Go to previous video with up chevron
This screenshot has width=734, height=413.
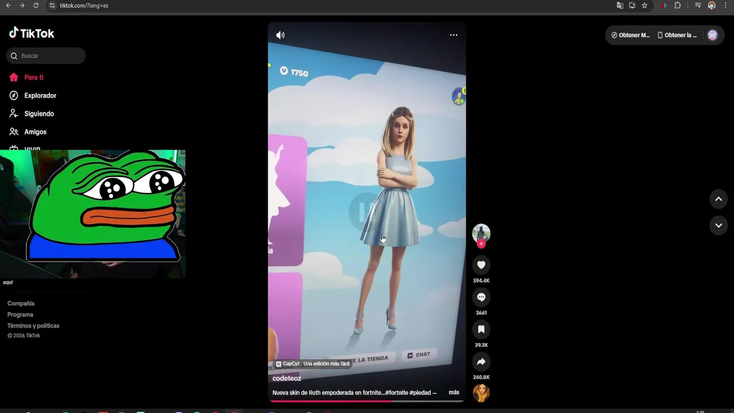[719, 199]
